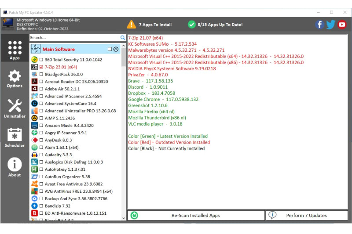Check the 8GadgetPack 36.0.0 checkbox
Image resolution: width=352 pixels, height=234 pixels.
point(41,74)
